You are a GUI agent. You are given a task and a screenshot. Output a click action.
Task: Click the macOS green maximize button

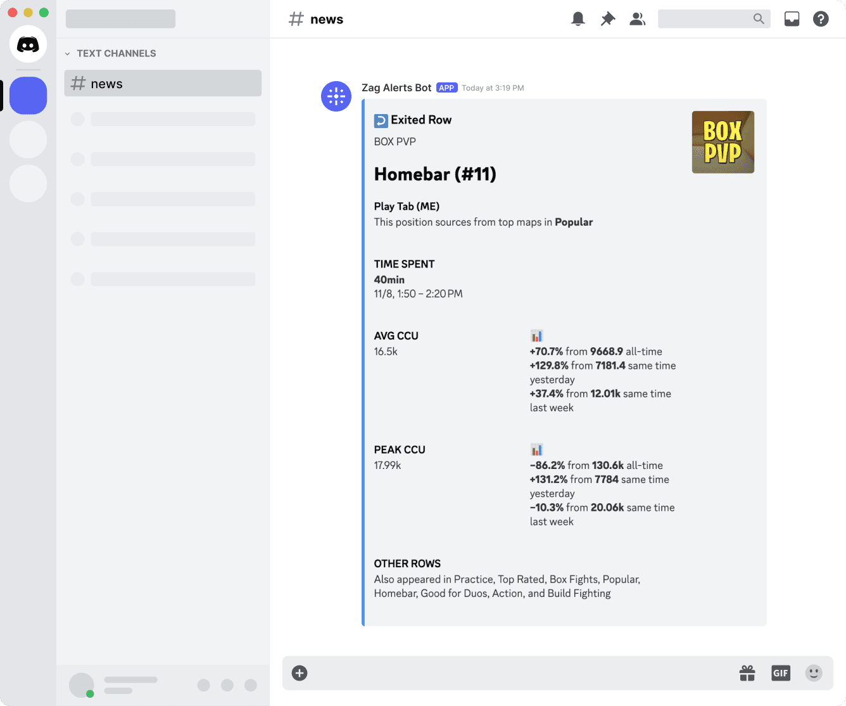[x=44, y=13]
